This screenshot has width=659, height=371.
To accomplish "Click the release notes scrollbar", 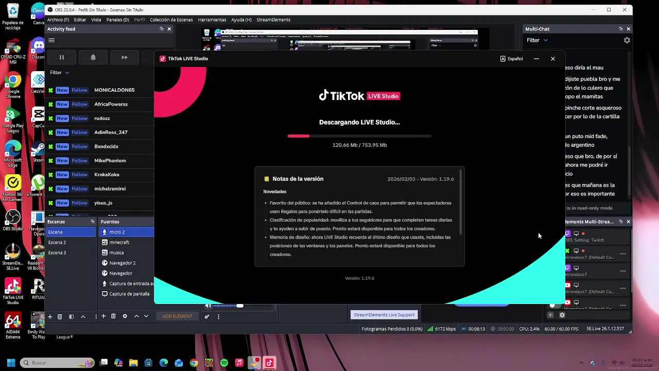I will [461, 201].
